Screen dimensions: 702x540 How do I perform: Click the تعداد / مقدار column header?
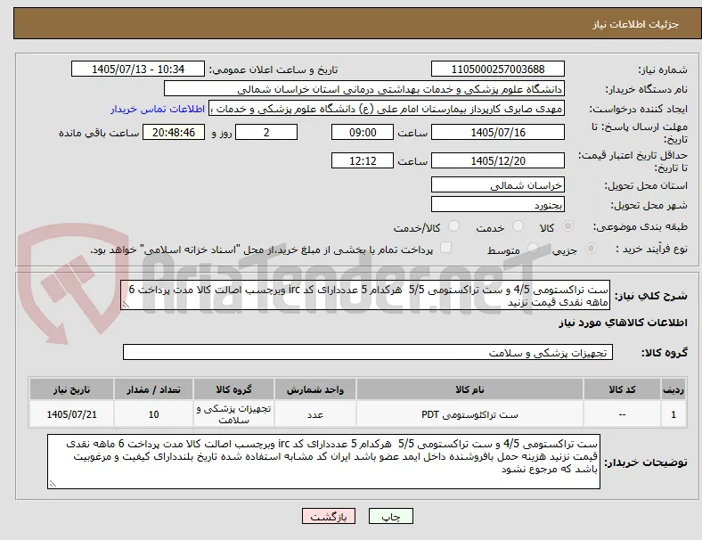(x=153, y=389)
